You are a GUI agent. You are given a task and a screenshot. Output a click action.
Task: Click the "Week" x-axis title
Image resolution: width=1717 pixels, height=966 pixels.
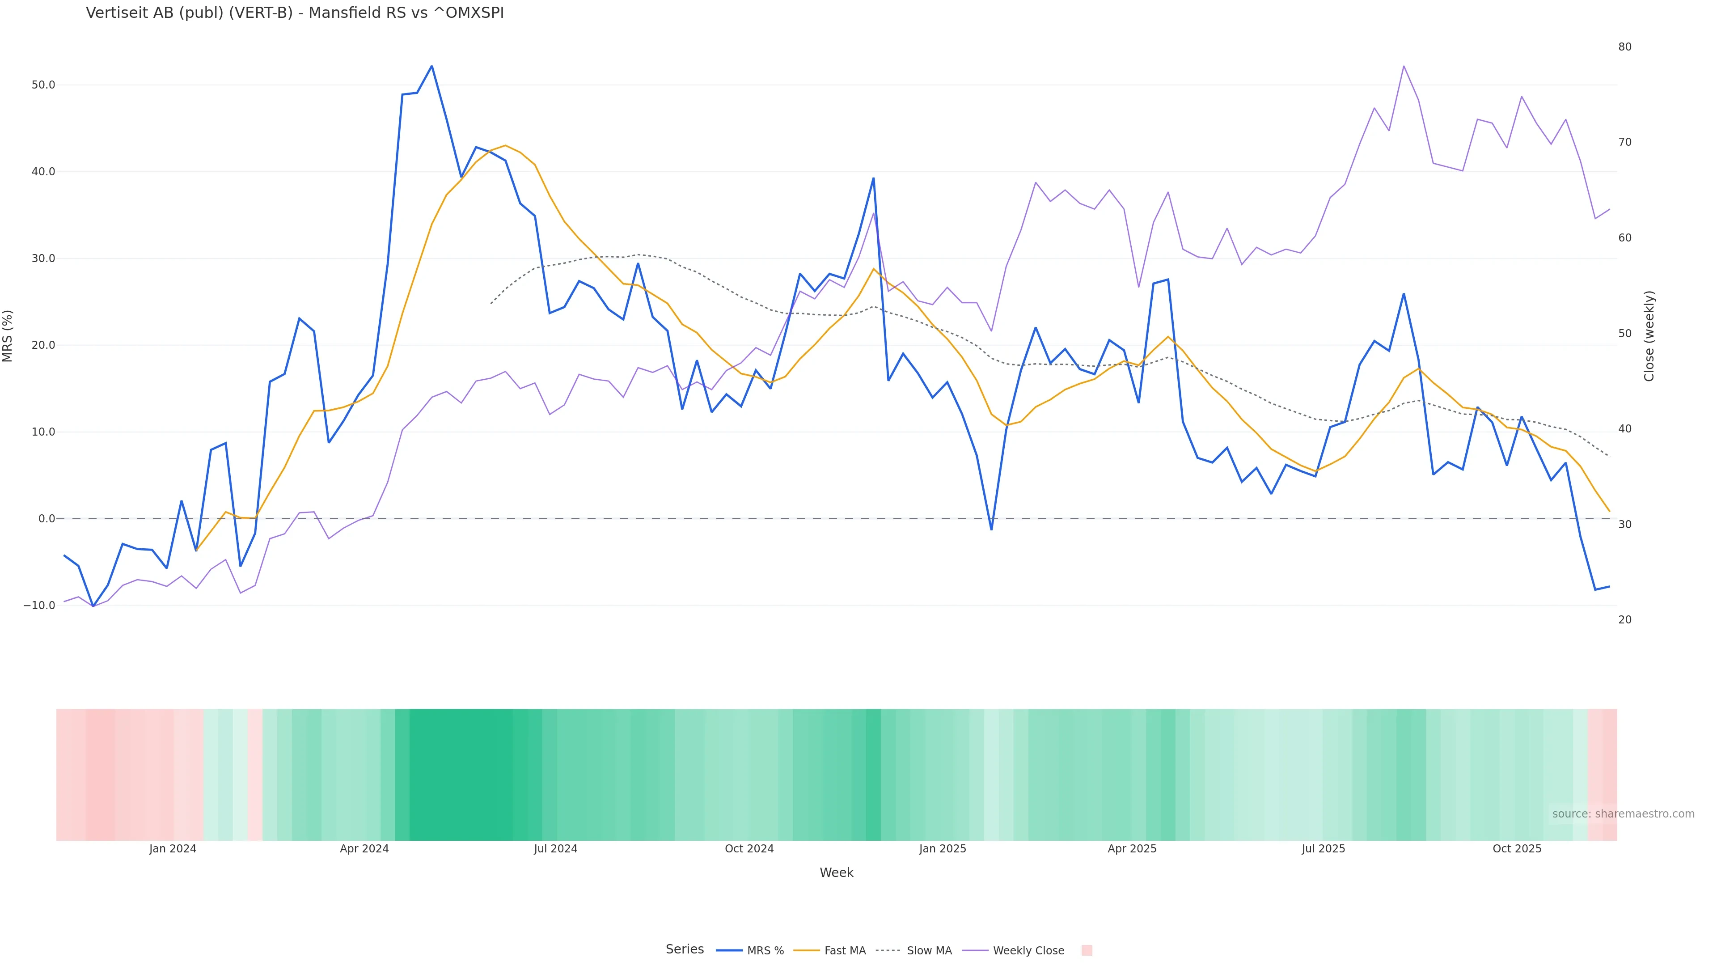pos(836,873)
